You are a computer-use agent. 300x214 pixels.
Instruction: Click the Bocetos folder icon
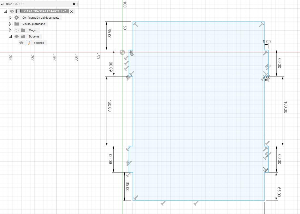(23, 37)
